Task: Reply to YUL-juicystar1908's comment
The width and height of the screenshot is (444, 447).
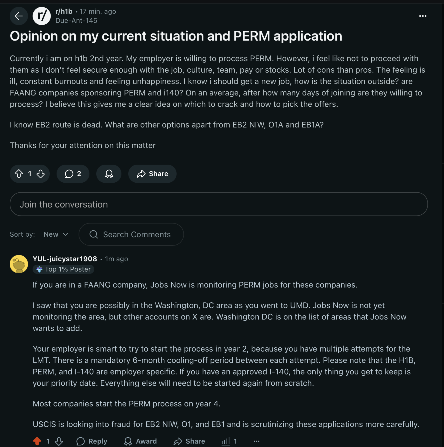Action: pos(92,441)
